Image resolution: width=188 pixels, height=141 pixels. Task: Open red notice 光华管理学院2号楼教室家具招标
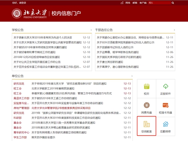(61, 108)
